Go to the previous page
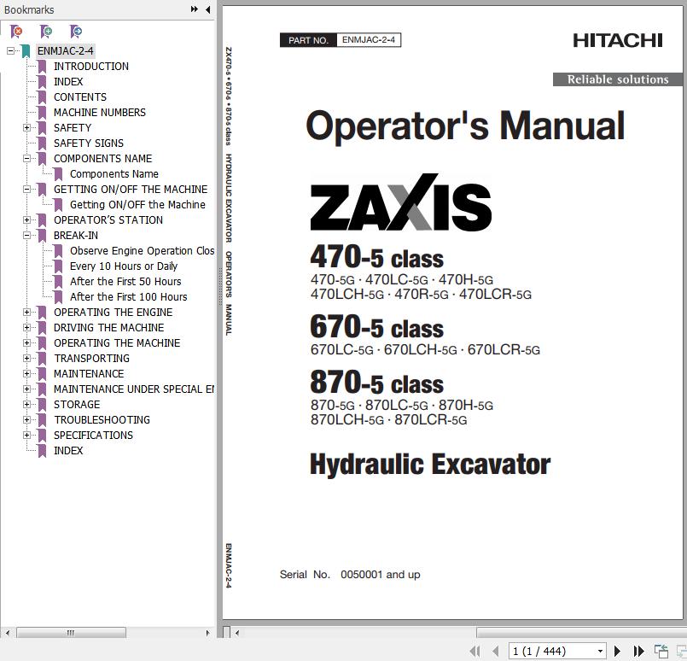This screenshot has height=661, width=687. 496,651
